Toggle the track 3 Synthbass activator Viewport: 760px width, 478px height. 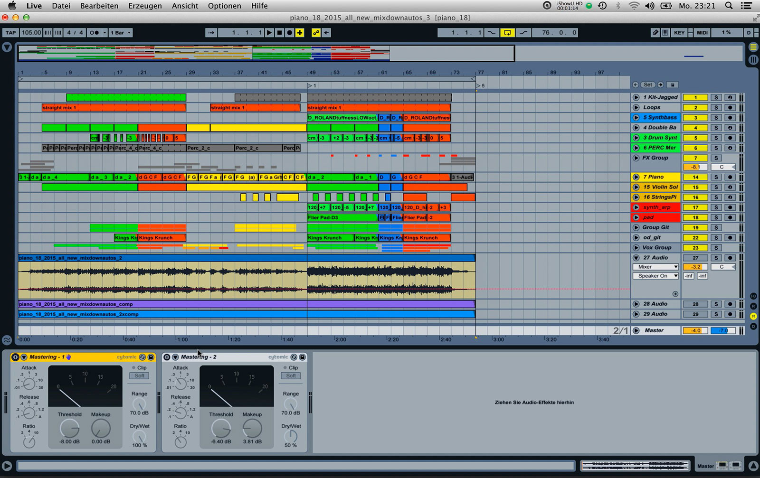(695, 118)
